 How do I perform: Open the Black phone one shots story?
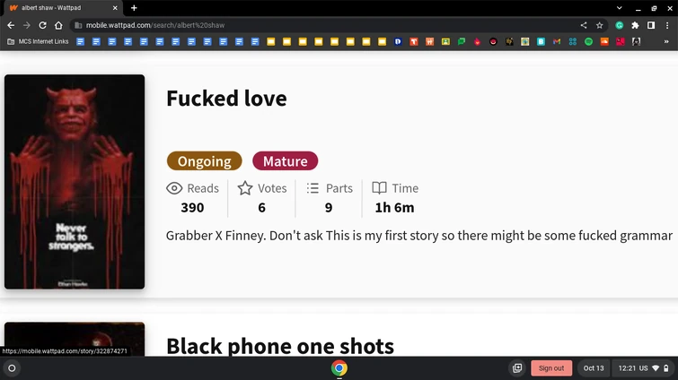(x=280, y=346)
